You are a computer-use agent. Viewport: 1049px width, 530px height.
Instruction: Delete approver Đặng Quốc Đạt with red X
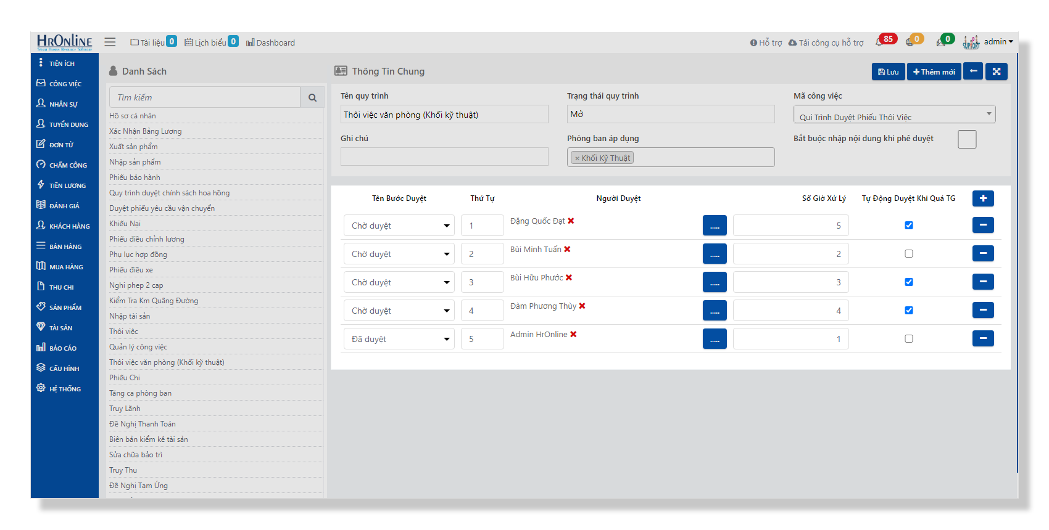point(571,221)
